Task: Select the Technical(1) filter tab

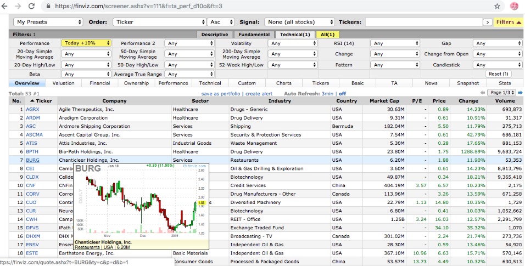Action: 295,35
